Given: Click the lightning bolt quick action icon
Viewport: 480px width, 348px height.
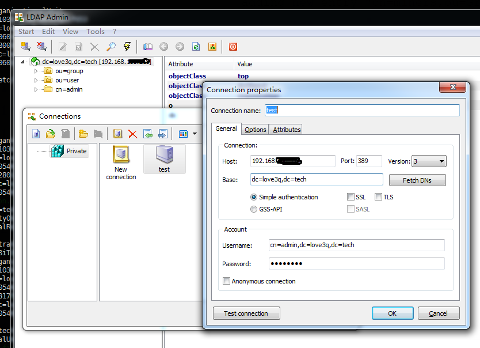Looking at the screenshot, I should pyautogui.click(x=127, y=46).
